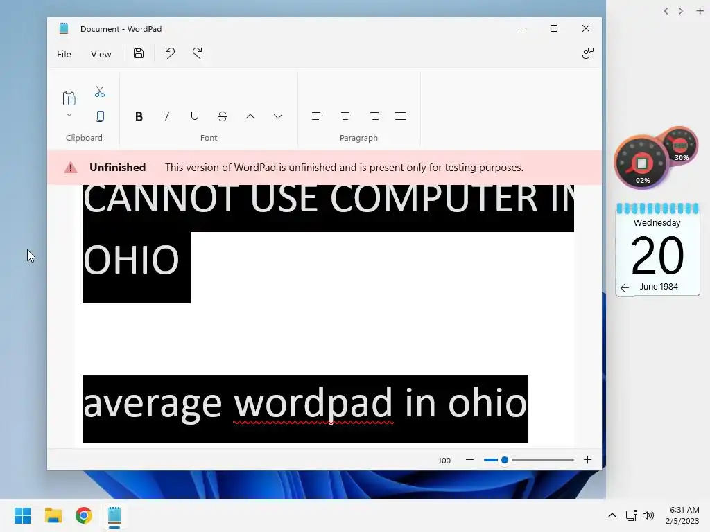The height and width of the screenshot is (532, 710).
Task: Click the WordPad notebook icon in the title bar
Action: click(64, 28)
